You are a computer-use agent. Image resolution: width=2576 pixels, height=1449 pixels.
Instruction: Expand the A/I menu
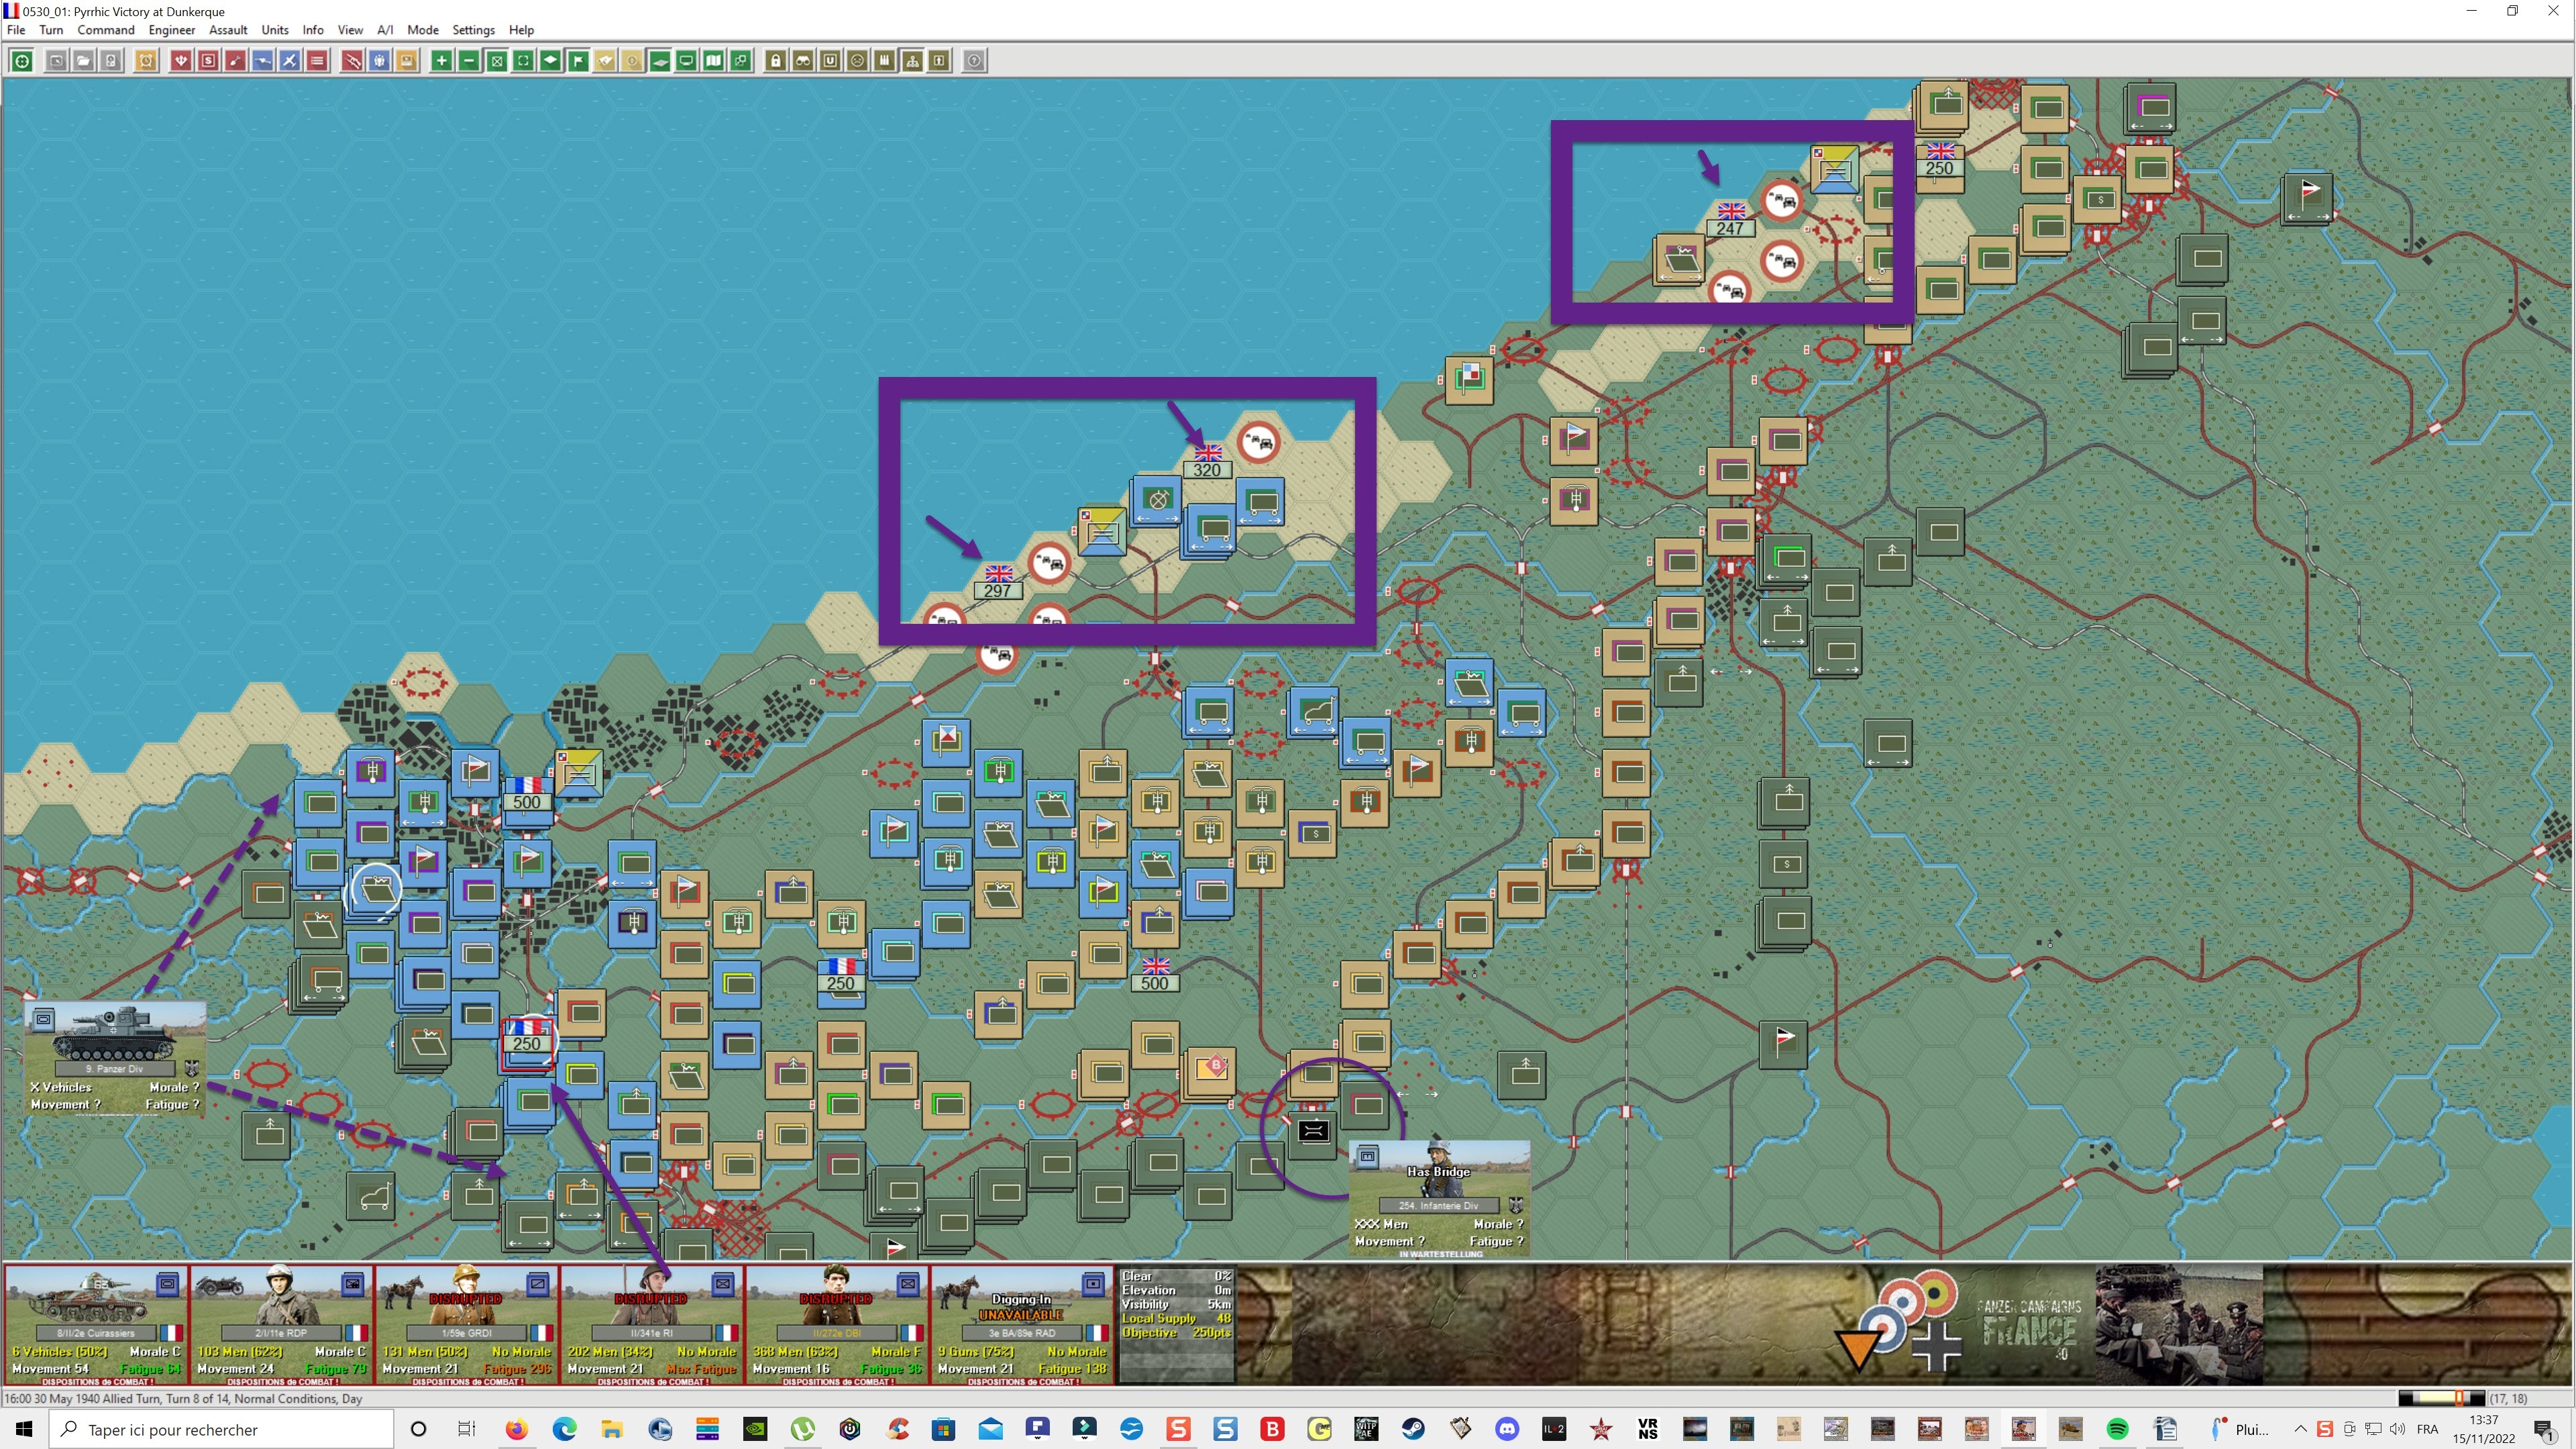[x=384, y=30]
